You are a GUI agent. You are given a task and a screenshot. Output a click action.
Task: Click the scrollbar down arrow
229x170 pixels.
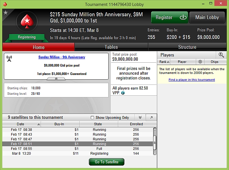click(x=155, y=154)
